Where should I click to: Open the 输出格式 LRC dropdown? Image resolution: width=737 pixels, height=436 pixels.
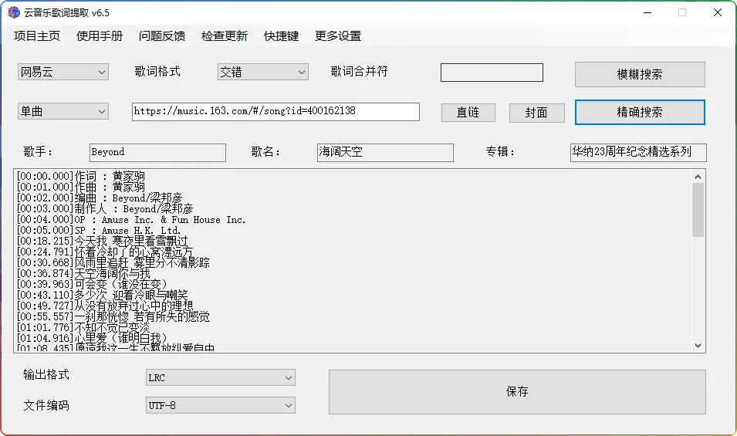(x=221, y=378)
